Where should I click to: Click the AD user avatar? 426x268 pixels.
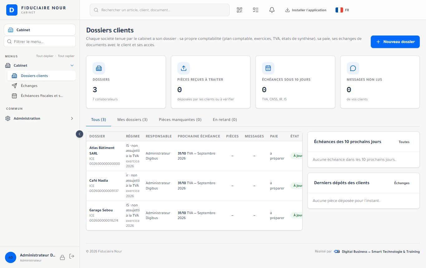11,257
